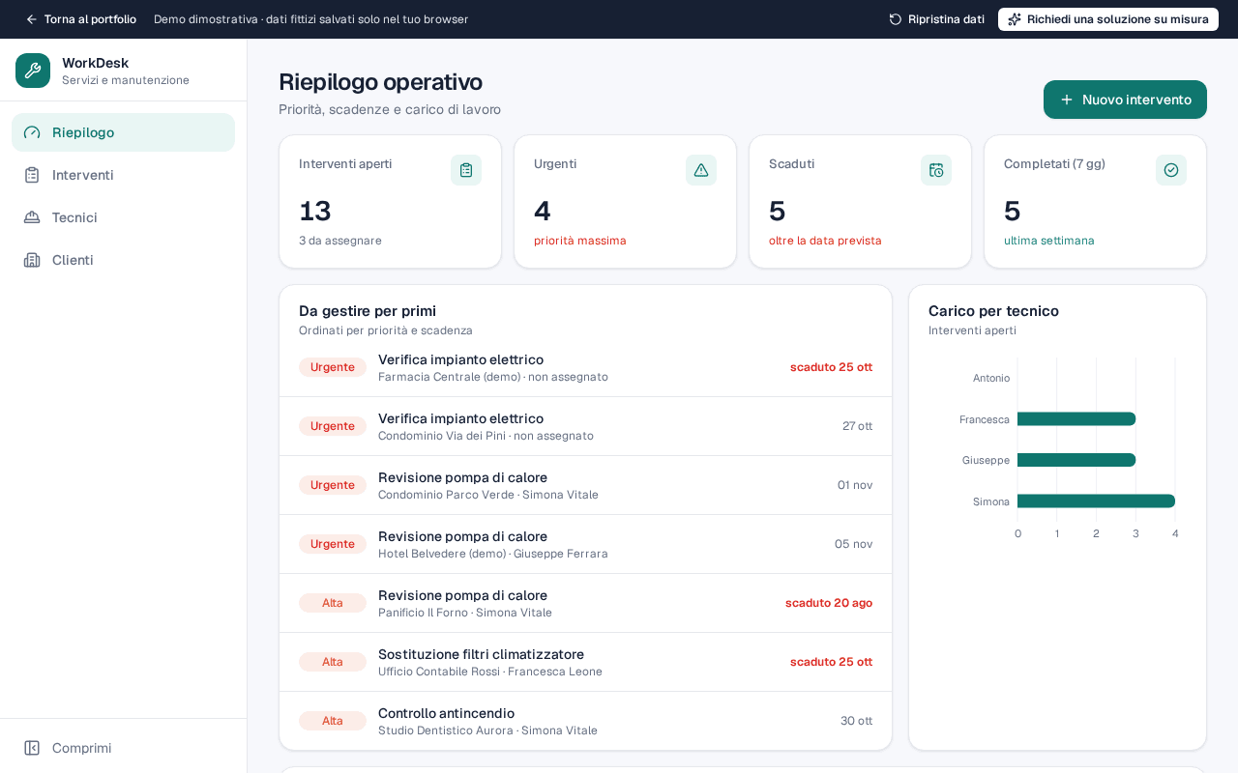Image resolution: width=1238 pixels, height=773 pixels.
Task: Click 'oltre la data prevista' in Scaduti card
Action: pos(825,241)
